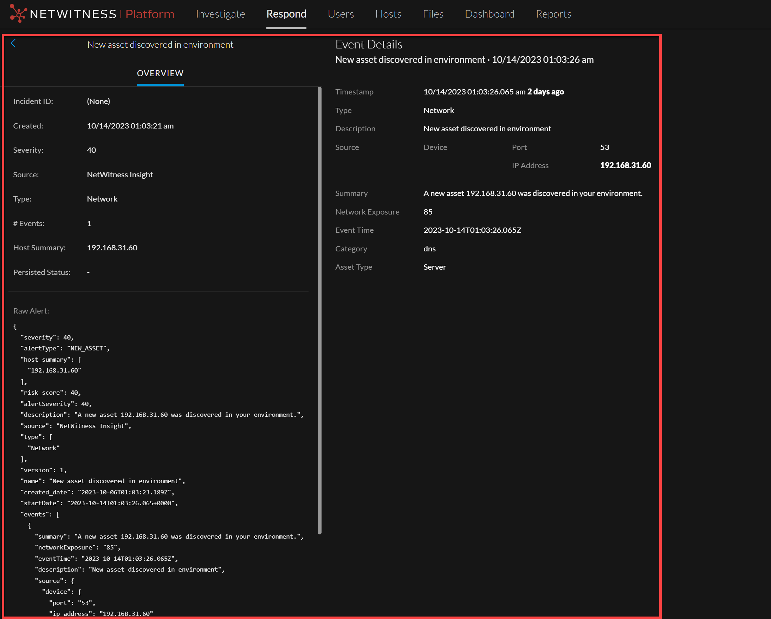Image resolution: width=771 pixels, height=619 pixels.
Task: Go to the Users section
Action: coord(341,14)
